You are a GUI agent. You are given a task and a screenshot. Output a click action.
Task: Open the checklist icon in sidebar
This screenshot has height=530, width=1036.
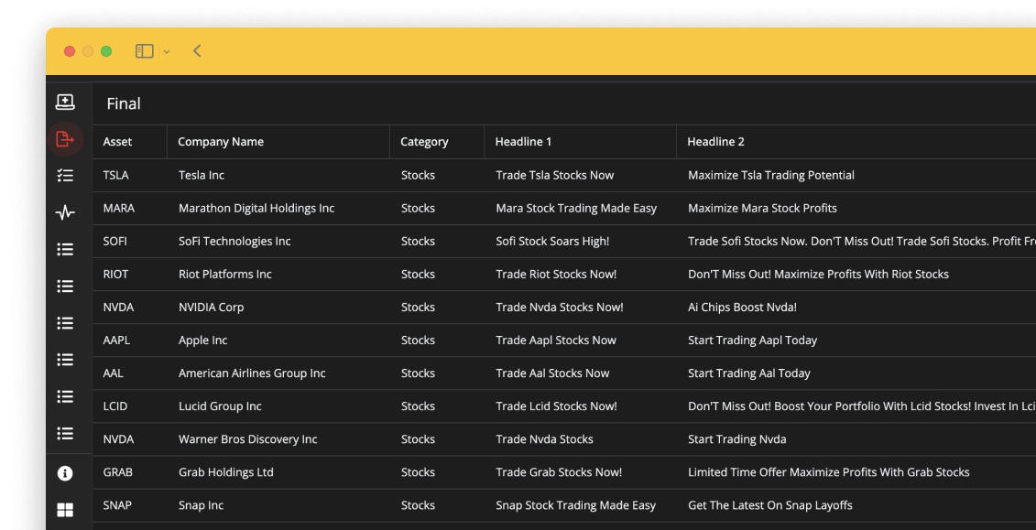[x=65, y=176]
